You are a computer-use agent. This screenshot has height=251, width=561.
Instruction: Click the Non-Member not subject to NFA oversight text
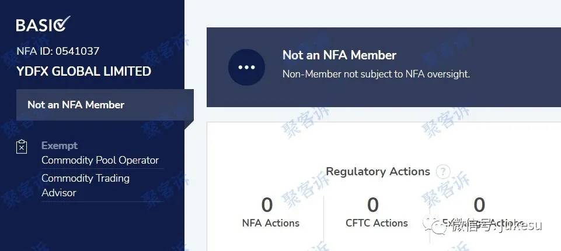pos(376,74)
